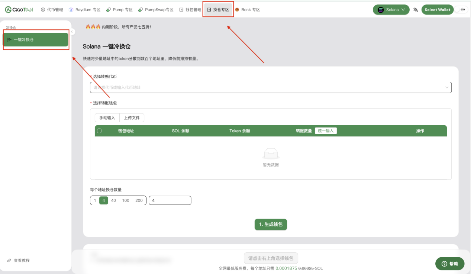Image resolution: width=471 pixels, height=274 pixels.
Task: Open the Bonk 专区 menu
Action: [x=247, y=10]
